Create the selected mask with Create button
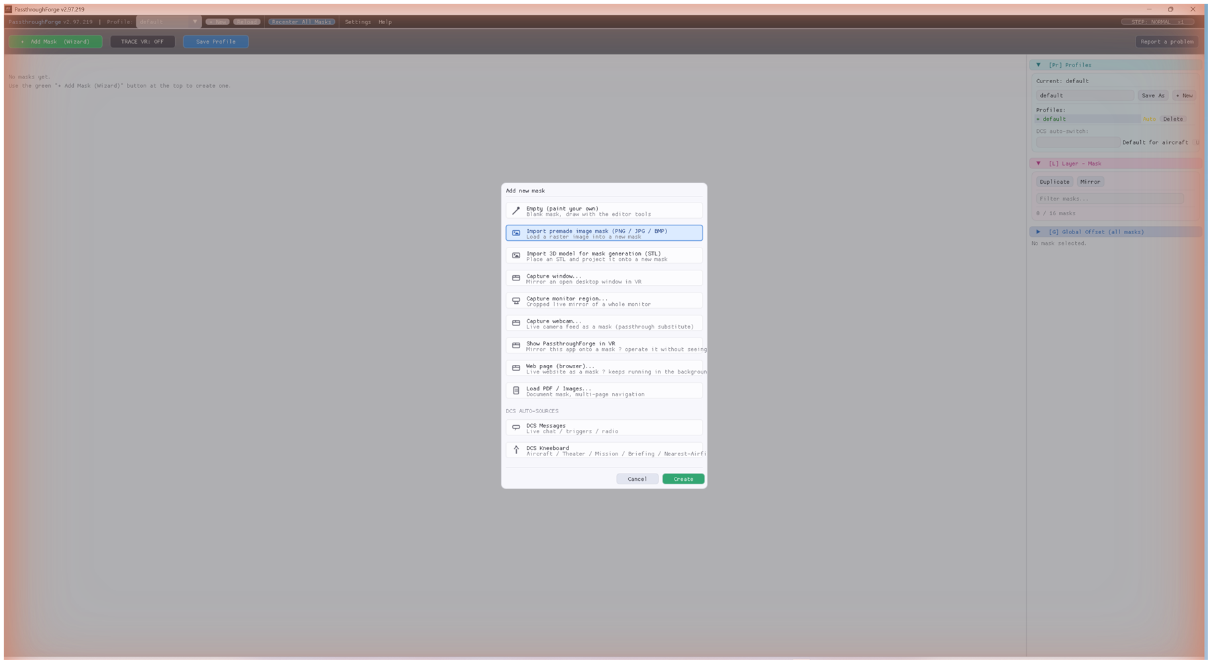 click(x=683, y=479)
